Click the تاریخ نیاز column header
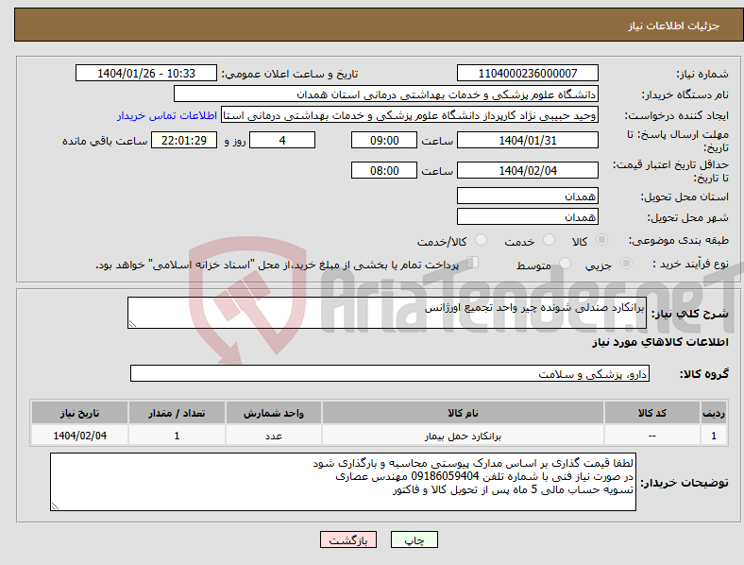Image resolution: width=744 pixels, height=565 pixels. coord(79,413)
